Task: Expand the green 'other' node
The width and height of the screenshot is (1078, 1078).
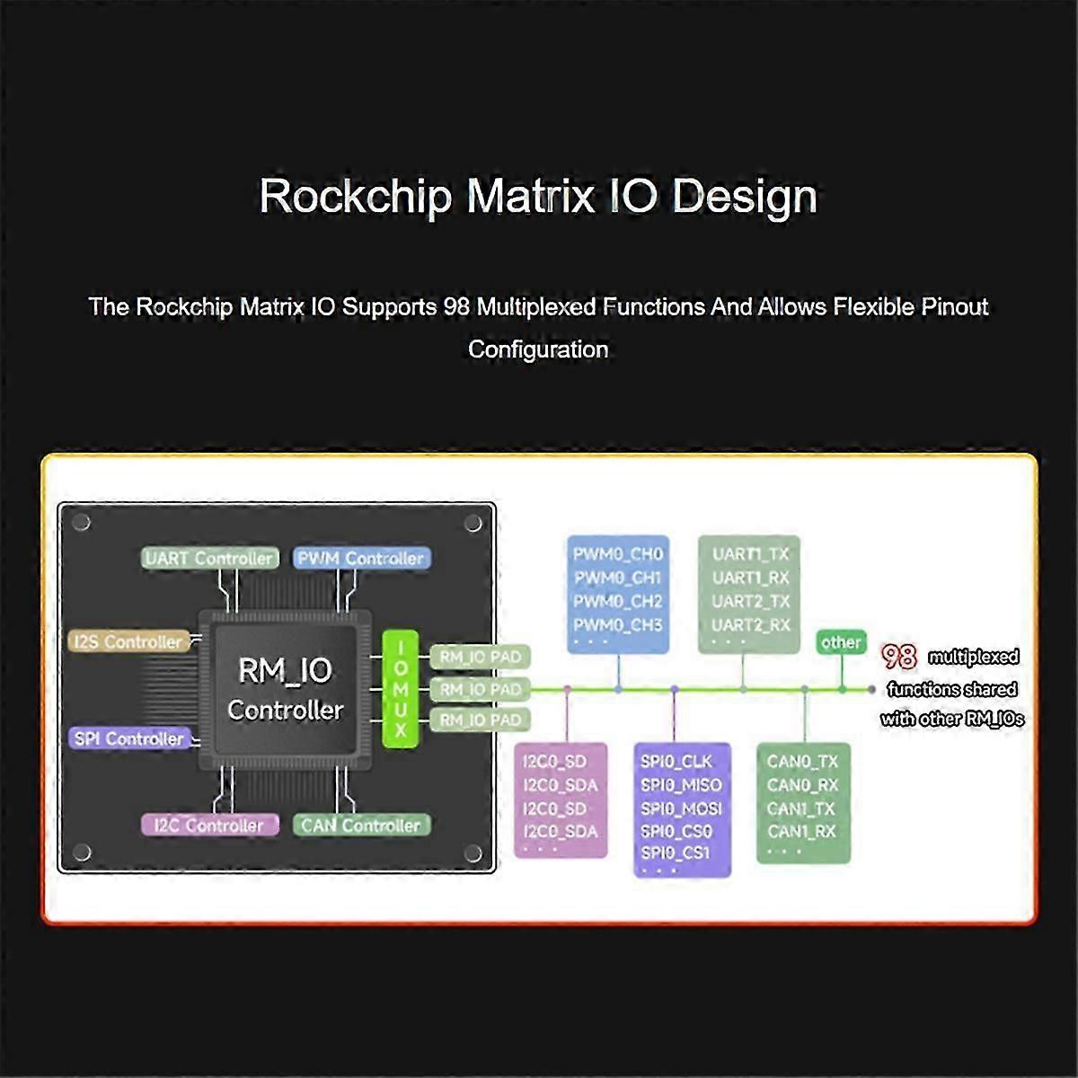Action: click(841, 641)
